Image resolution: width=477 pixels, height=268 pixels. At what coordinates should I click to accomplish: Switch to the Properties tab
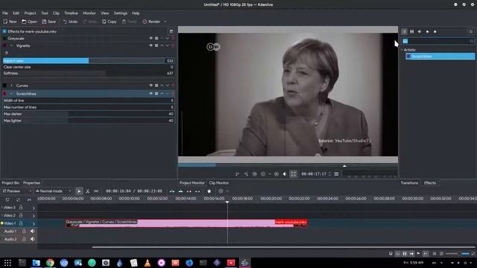[31, 183]
